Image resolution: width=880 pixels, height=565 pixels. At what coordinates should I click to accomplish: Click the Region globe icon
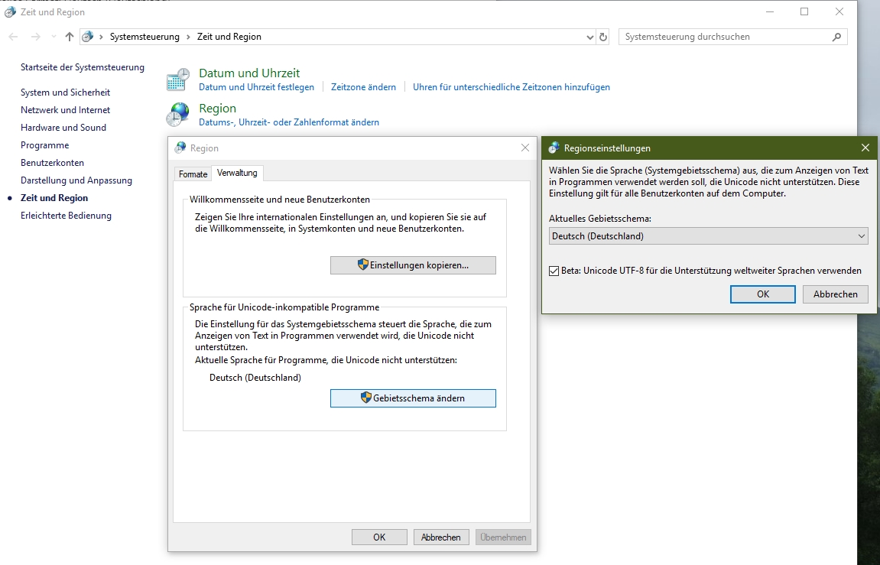click(178, 115)
